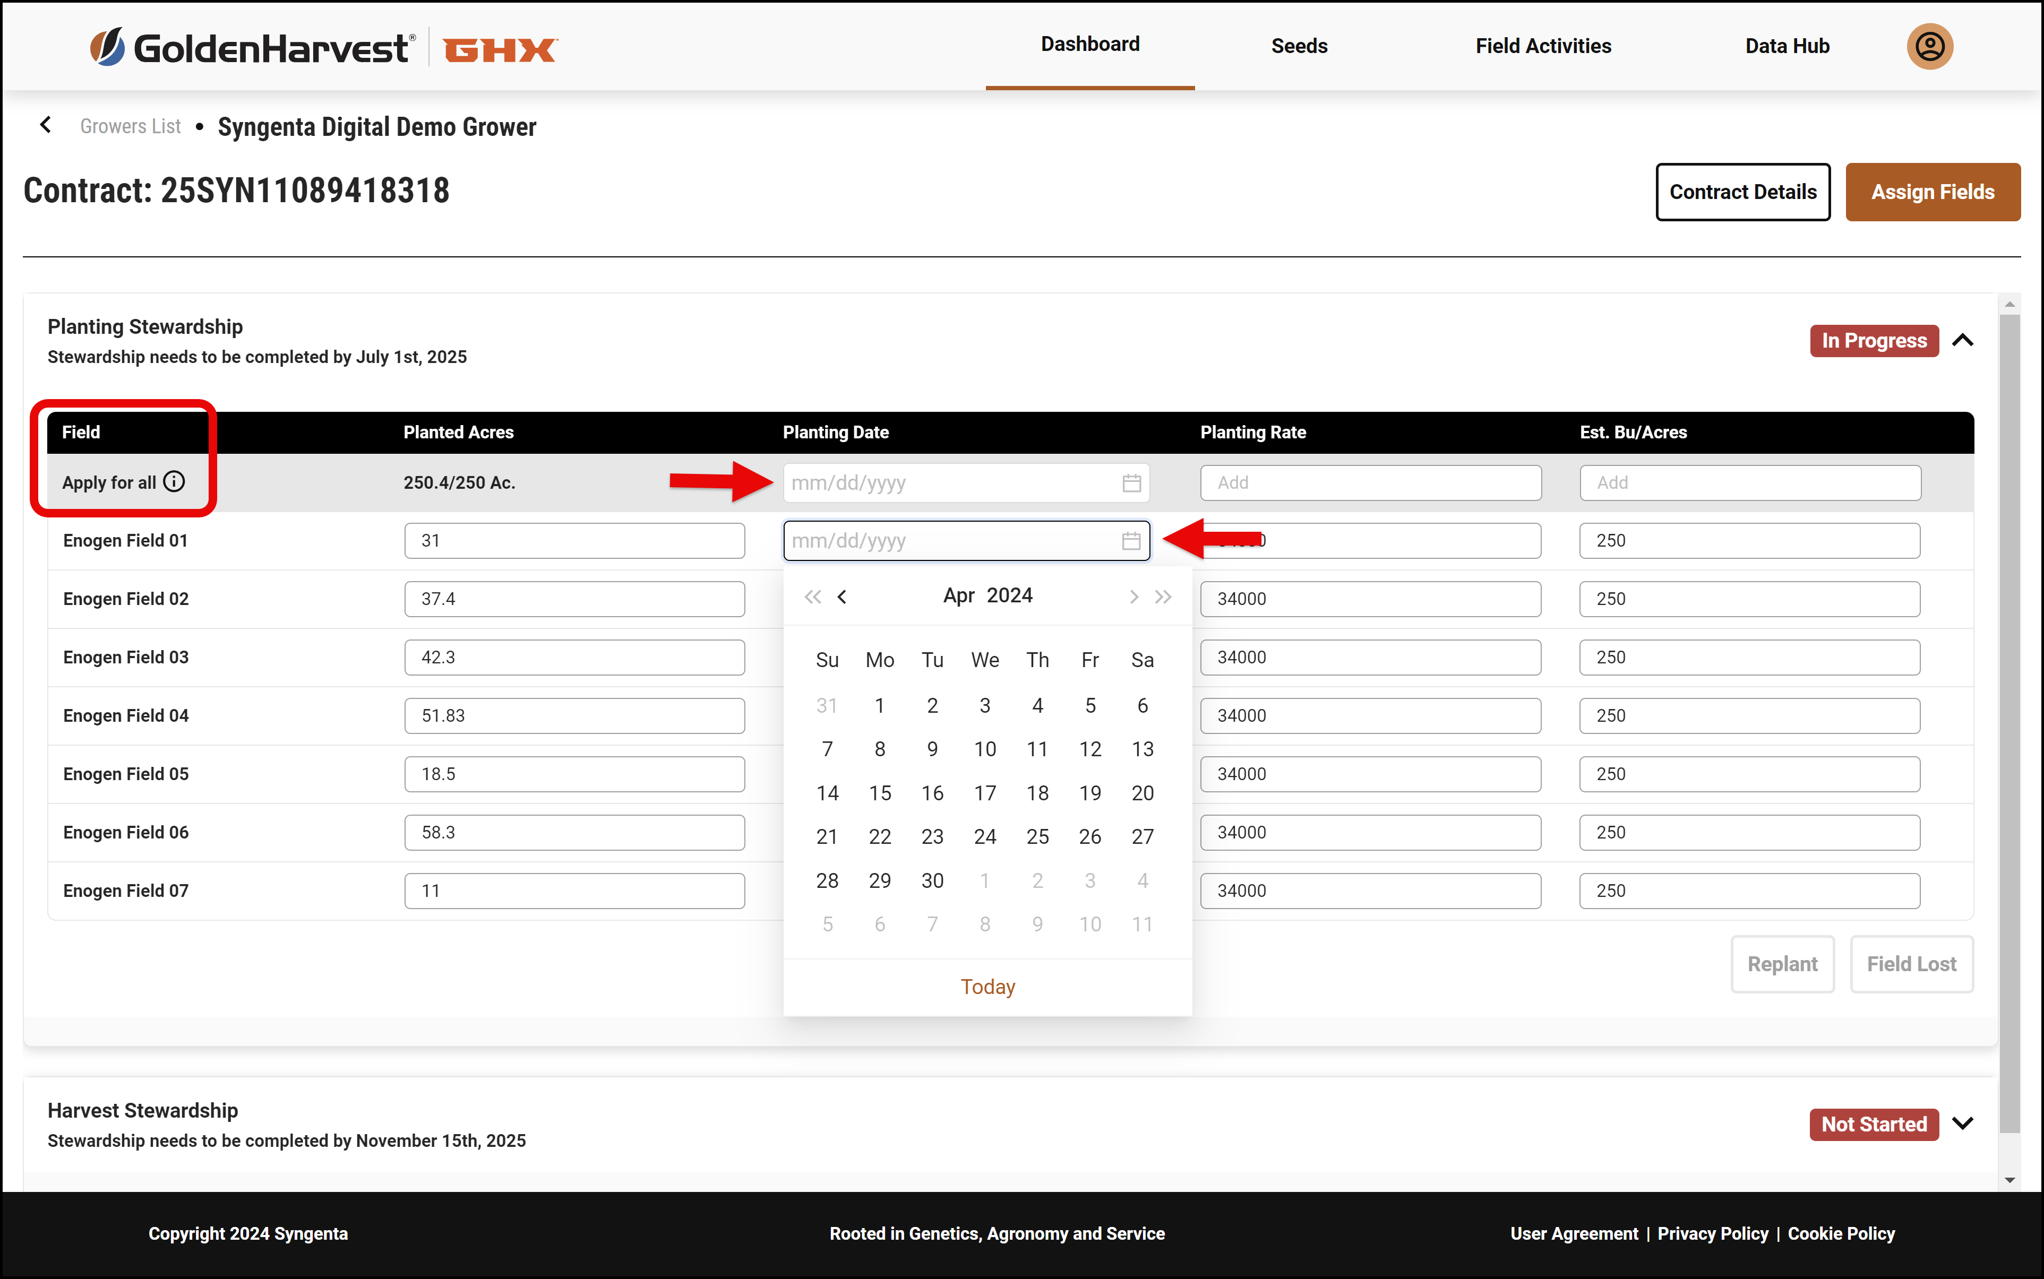Open the Cookie Policy link

(x=1841, y=1233)
